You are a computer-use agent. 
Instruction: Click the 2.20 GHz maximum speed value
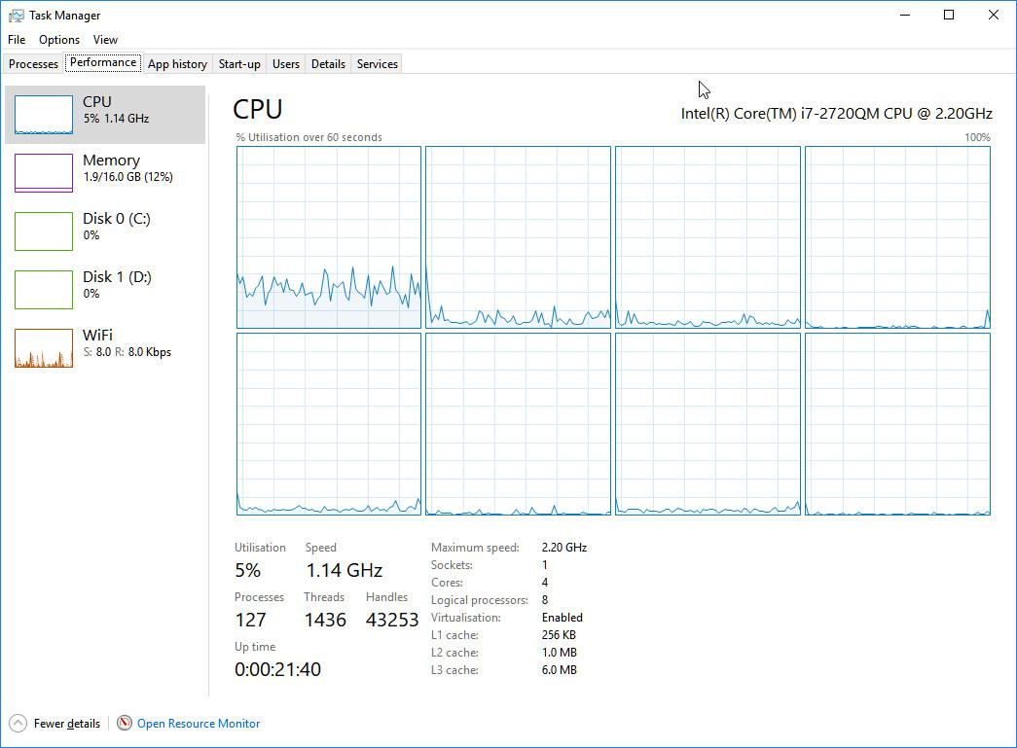(564, 548)
